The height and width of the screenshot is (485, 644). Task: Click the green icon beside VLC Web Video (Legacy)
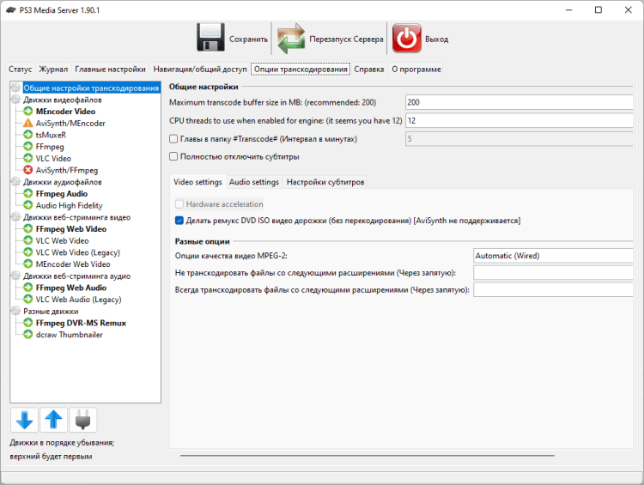coord(28,252)
